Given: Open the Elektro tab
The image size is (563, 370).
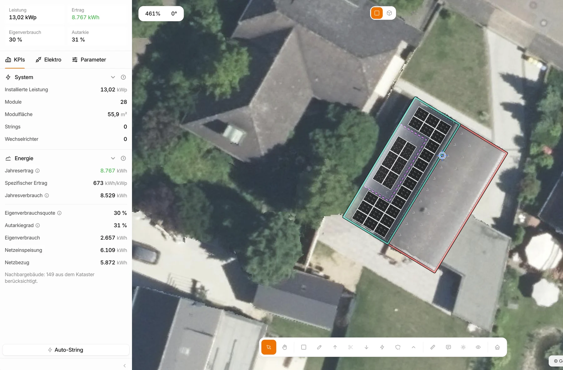Looking at the screenshot, I should coord(48,60).
